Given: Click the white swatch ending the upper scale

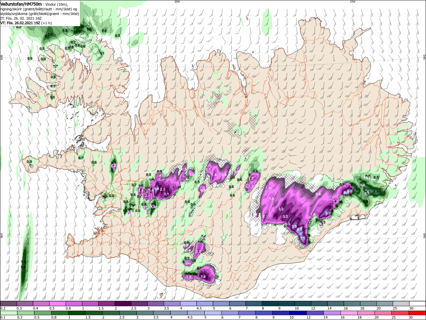Looking at the screenshot, I should click(417, 304).
